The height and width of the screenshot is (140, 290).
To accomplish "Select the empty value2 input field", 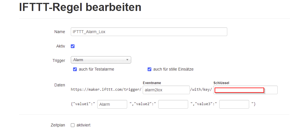I will point(173,104).
